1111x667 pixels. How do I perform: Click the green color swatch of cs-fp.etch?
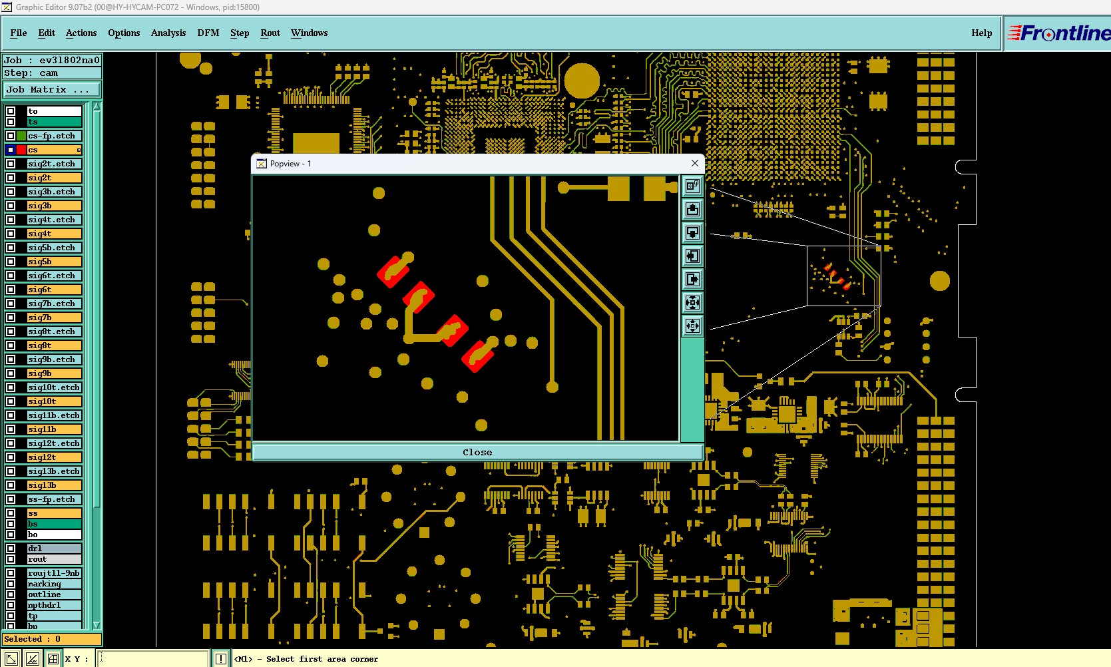(x=21, y=136)
